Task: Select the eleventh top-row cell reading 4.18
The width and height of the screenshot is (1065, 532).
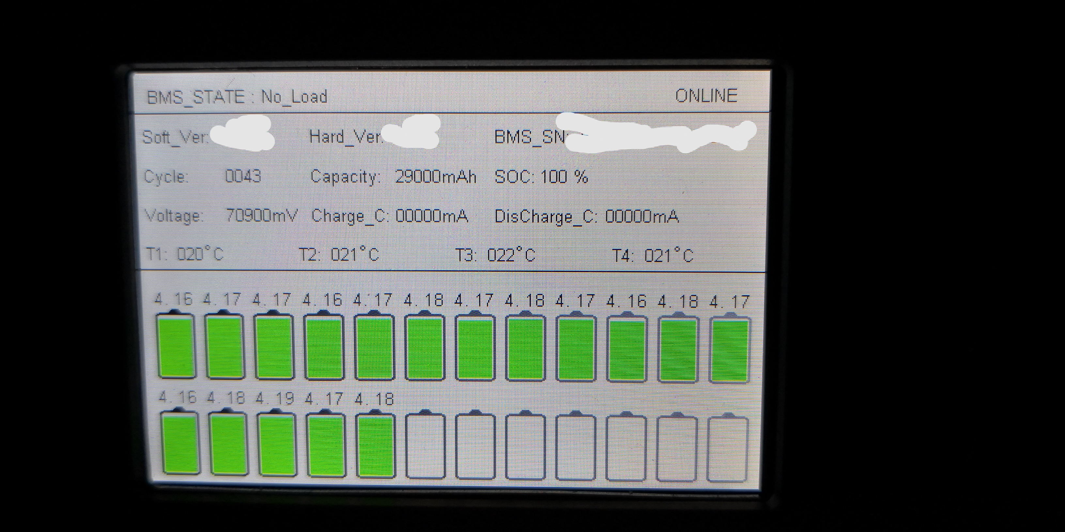Action: (x=678, y=349)
